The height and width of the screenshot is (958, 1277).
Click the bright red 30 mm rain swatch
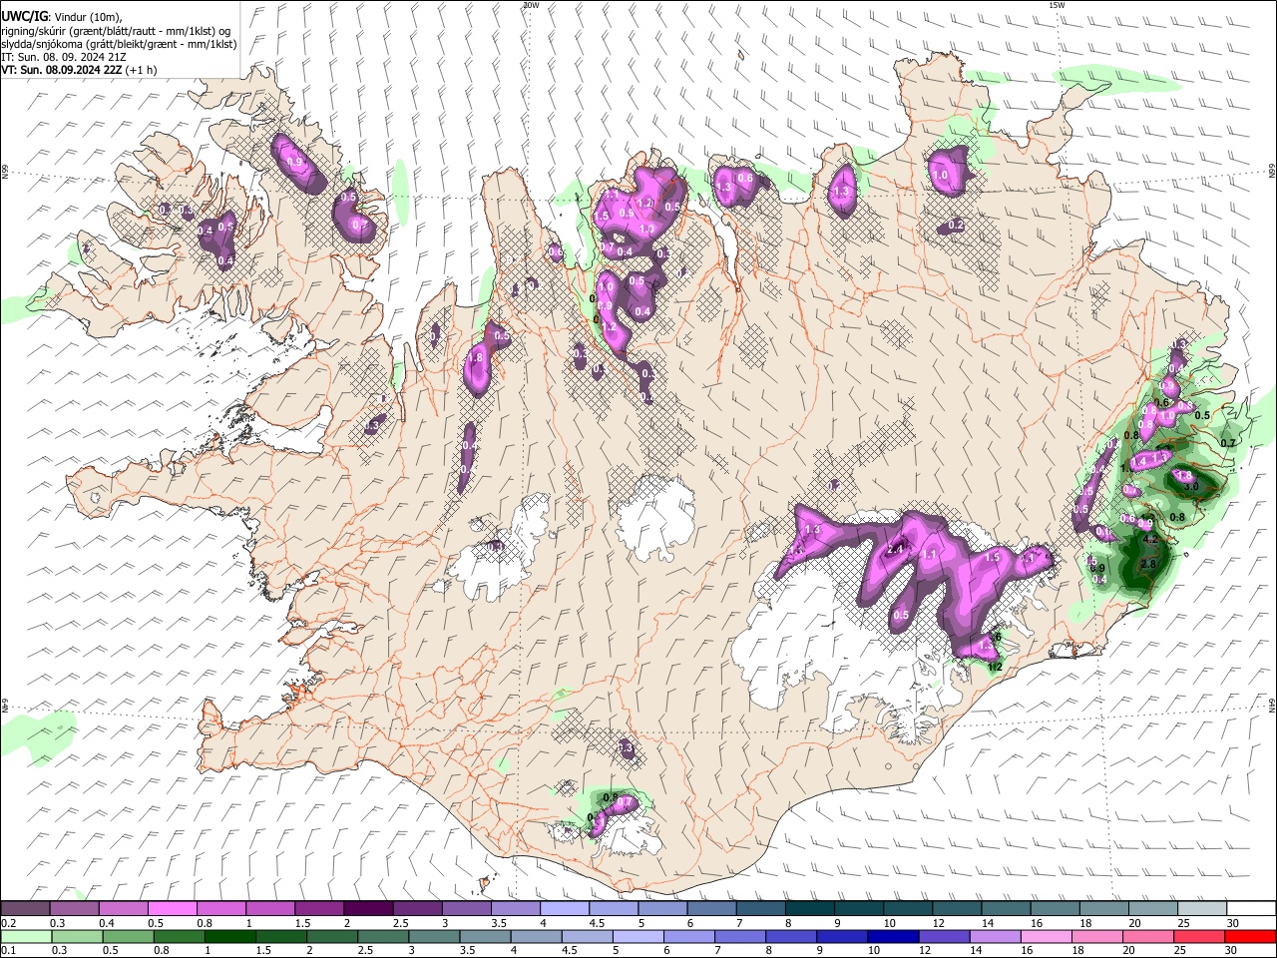coord(1251,937)
